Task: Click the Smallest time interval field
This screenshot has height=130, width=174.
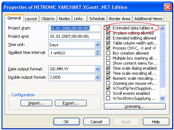Action: (x=72, y=53)
